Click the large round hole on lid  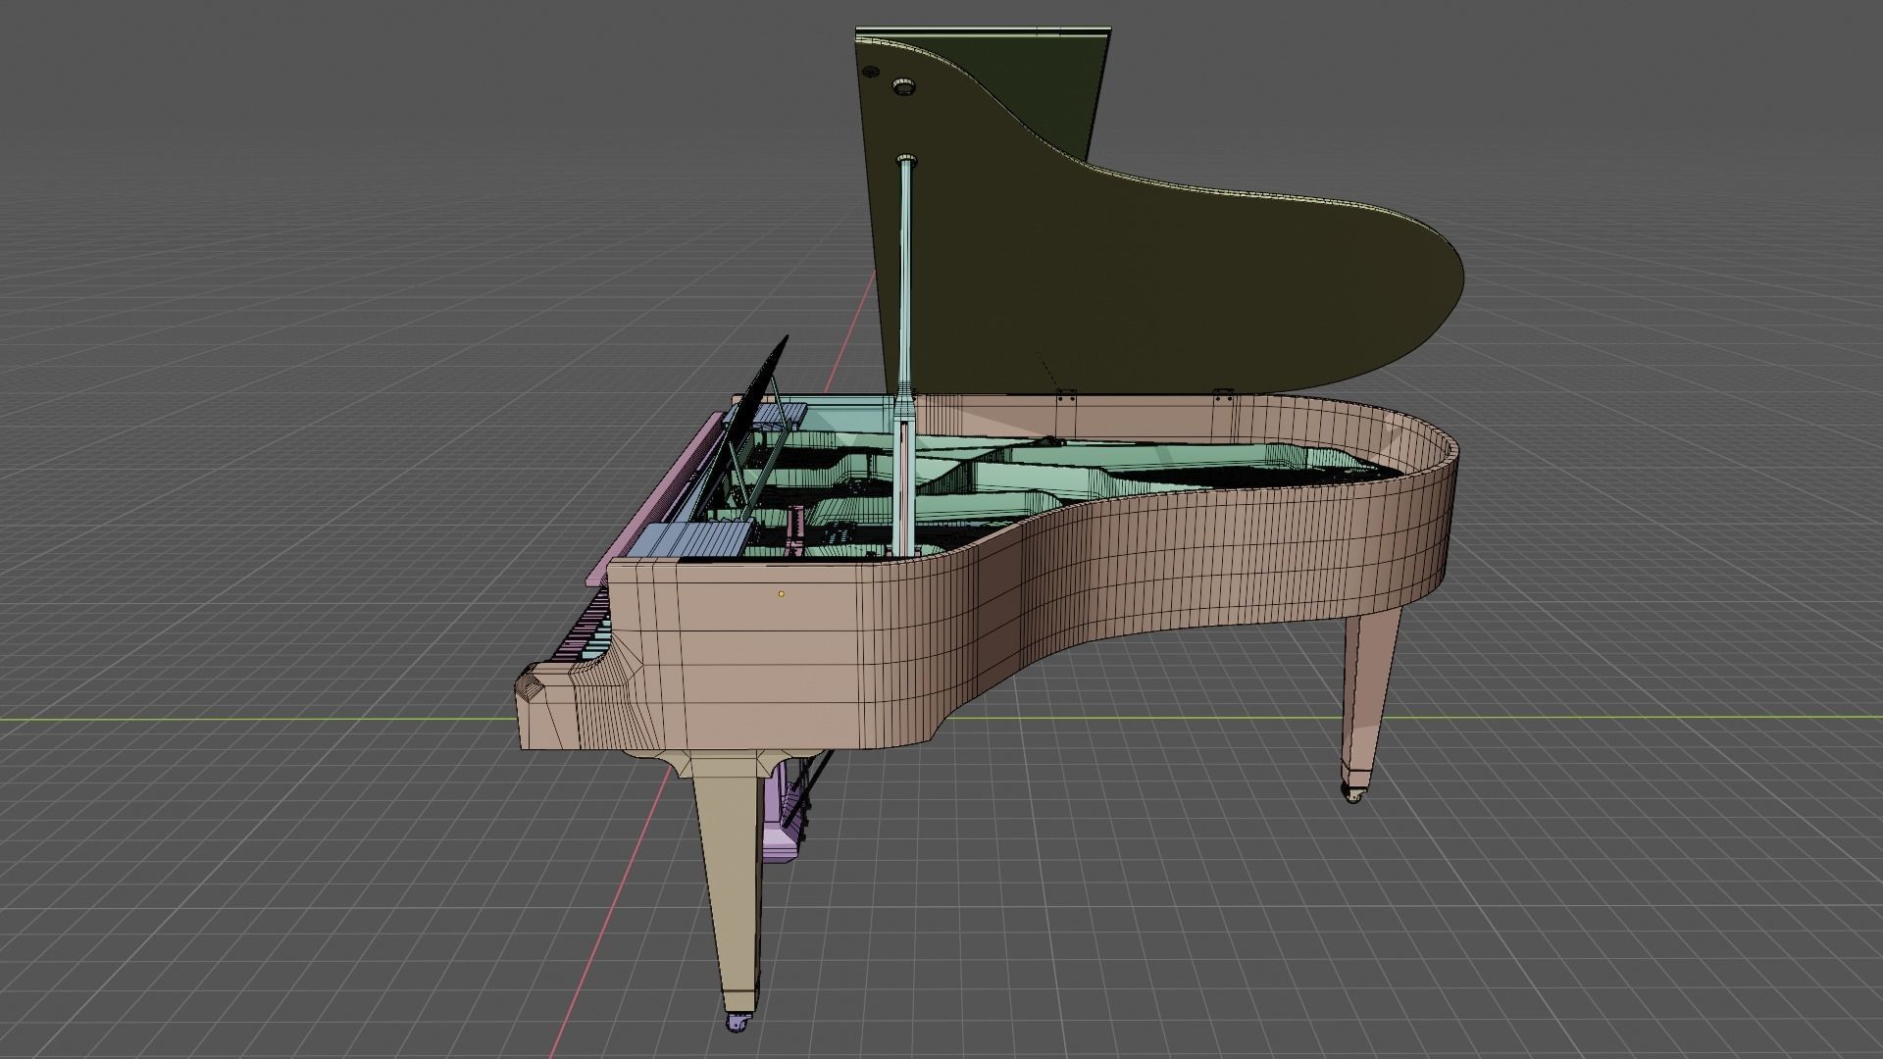click(x=903, y=87)
